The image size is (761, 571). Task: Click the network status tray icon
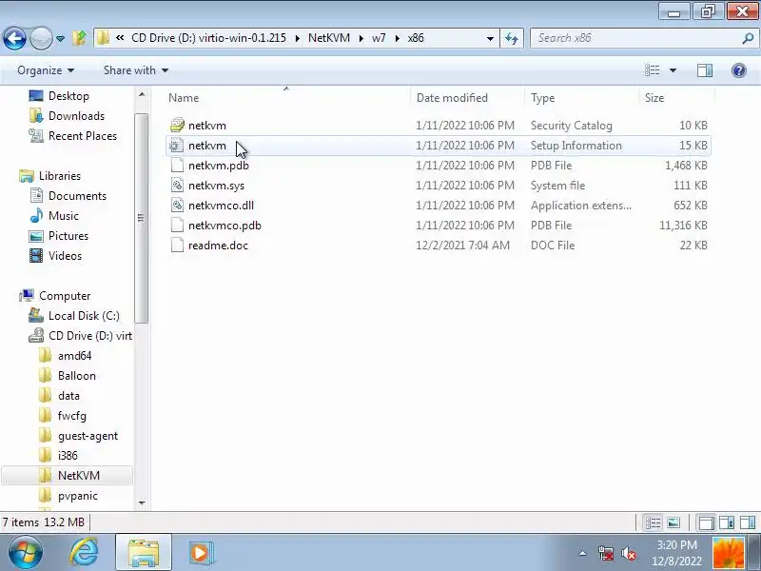tap(605, 553)
